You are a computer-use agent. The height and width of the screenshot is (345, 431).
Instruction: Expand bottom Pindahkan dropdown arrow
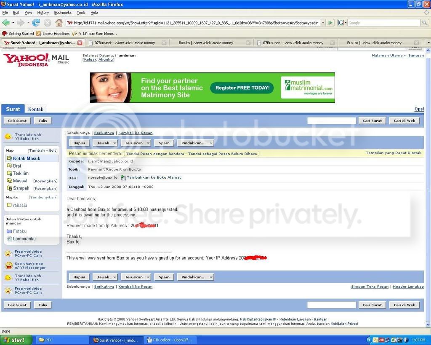pyautogui.click(x=211, y=277)
